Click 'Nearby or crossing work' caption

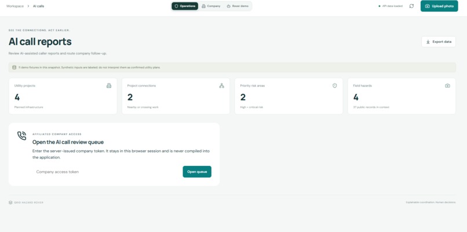click(x=143, y=107)
